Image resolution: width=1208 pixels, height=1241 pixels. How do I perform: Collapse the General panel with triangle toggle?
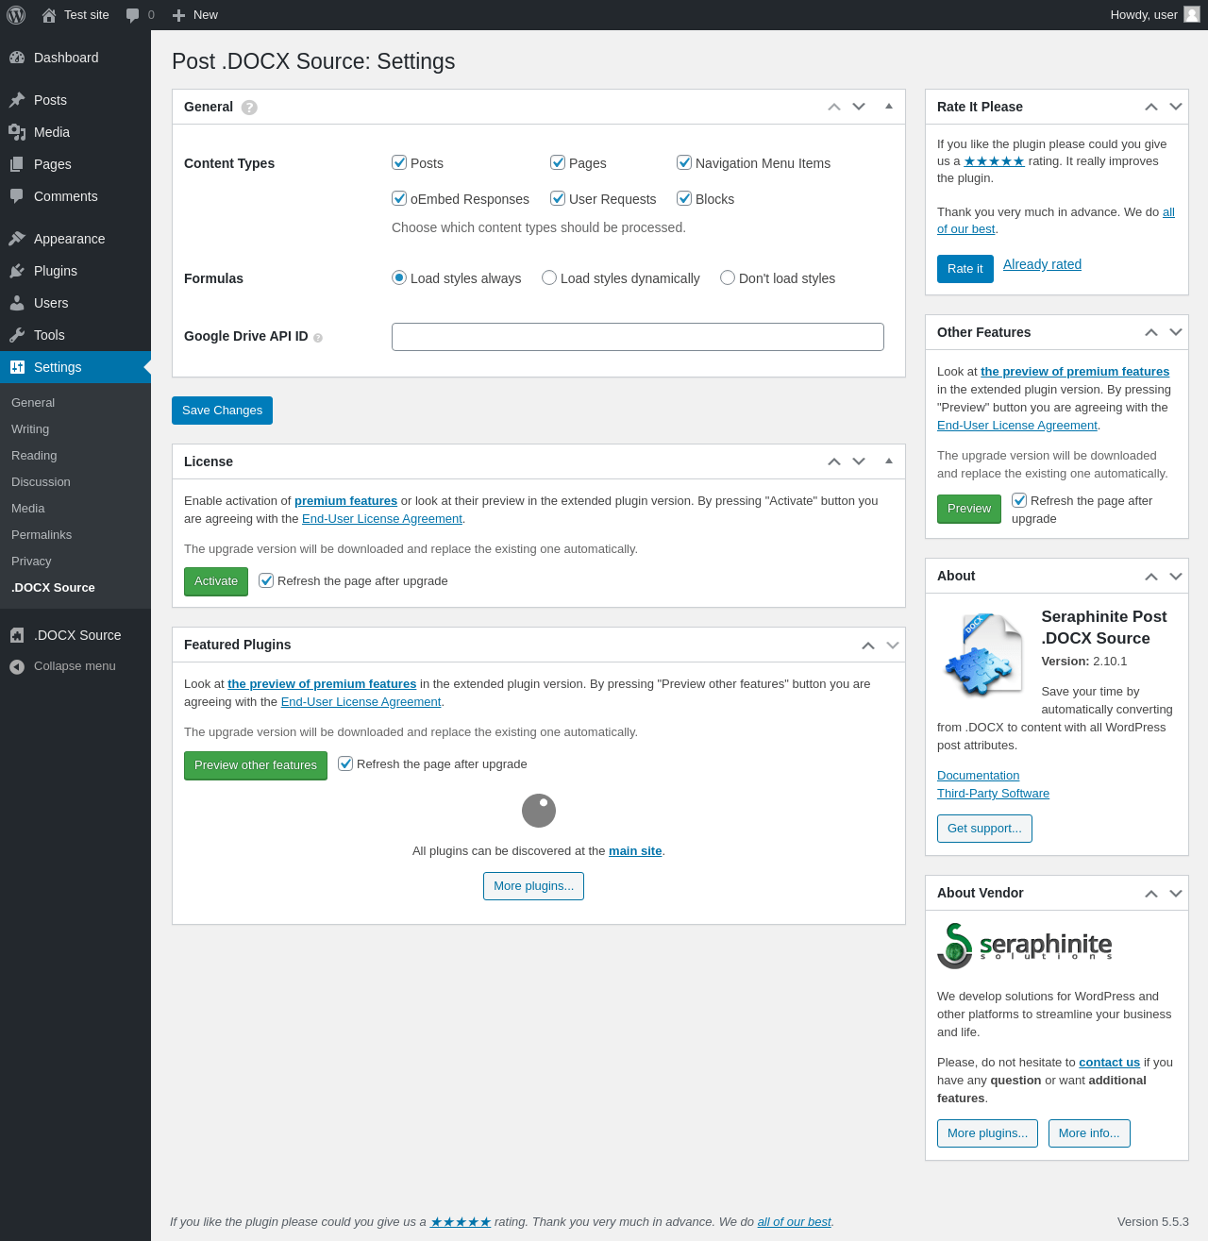pos(889,107)
